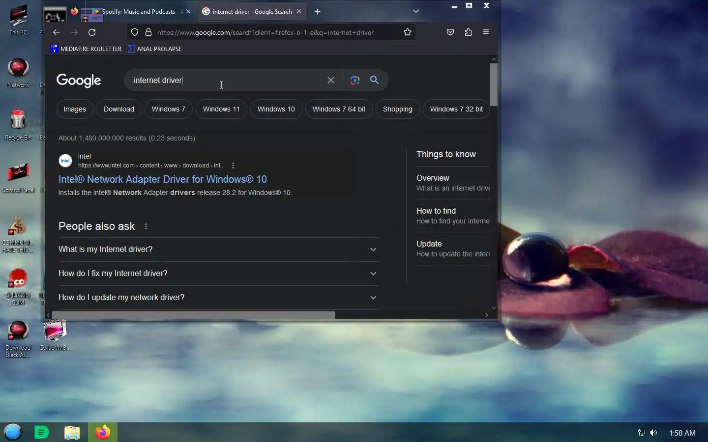Viewport: 708px width, 442px height.
Task: Open the Control Panel desktop icon
Action: click(18, 178)
